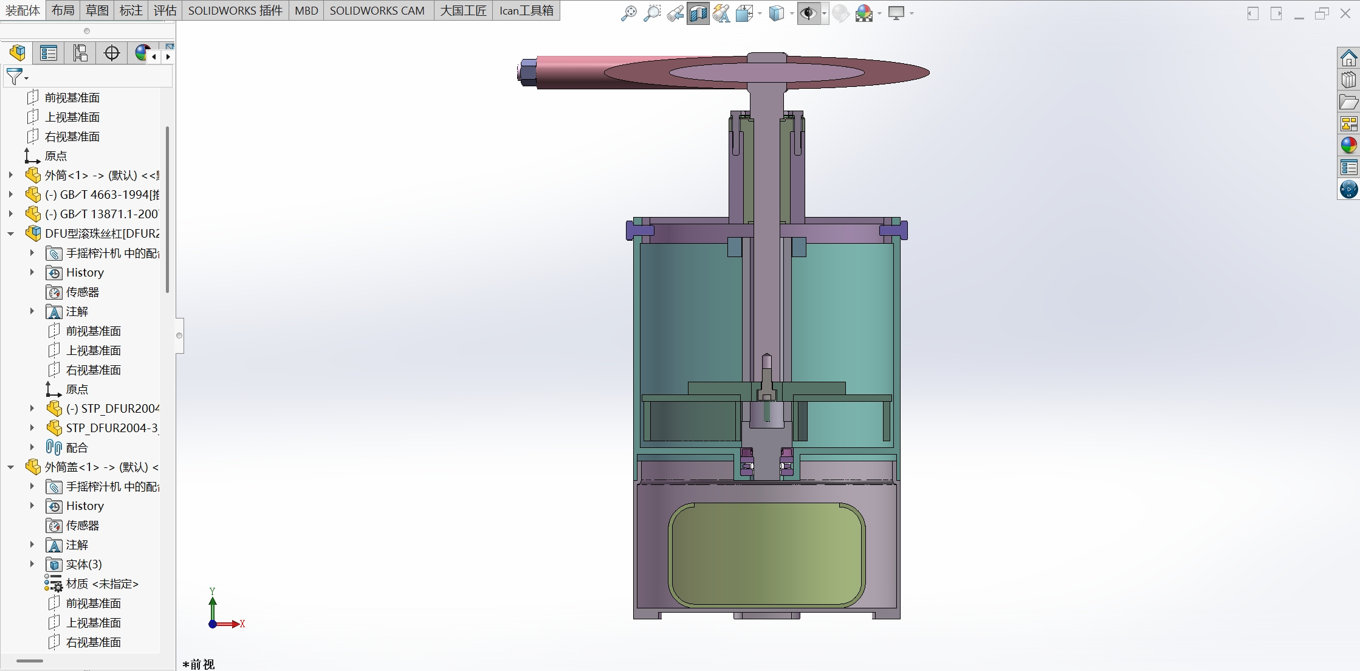
Task: Click Previous View icon
Action: point(675,13)
